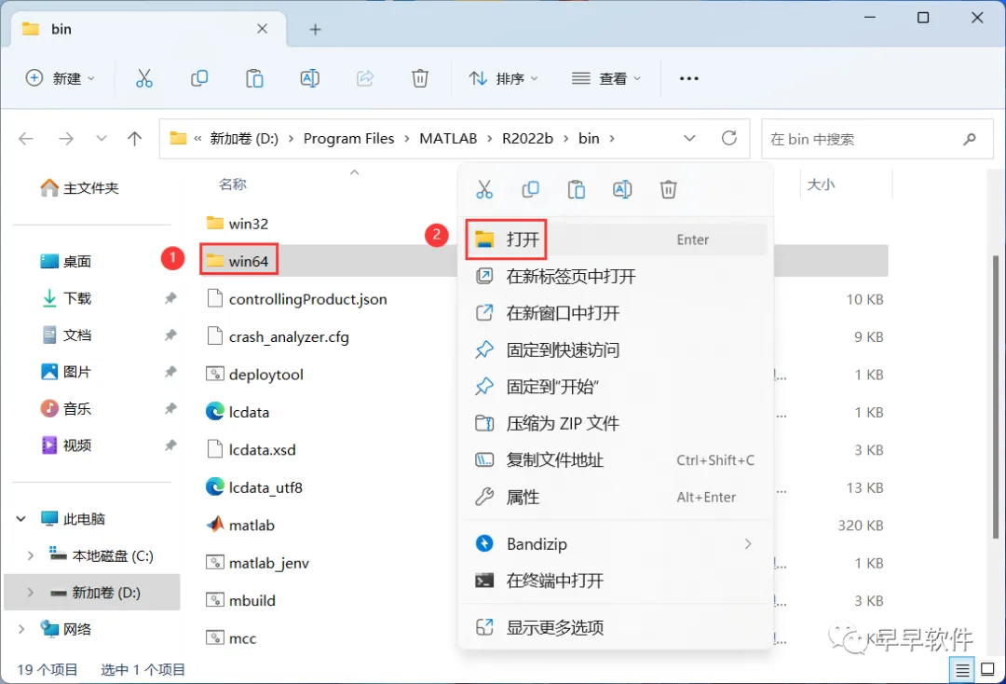Screen dimensions: 1006x684
Task: Click the 在 bin 中搜索 search box
Action: pyautogui.click(x=877, y=139)
